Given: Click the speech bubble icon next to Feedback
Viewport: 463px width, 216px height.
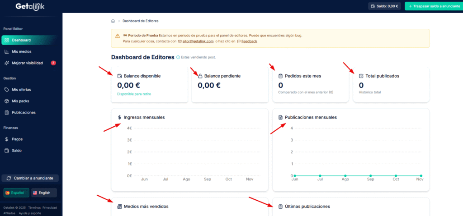Looking at the screenshot, I should click(x=239, y=41).
